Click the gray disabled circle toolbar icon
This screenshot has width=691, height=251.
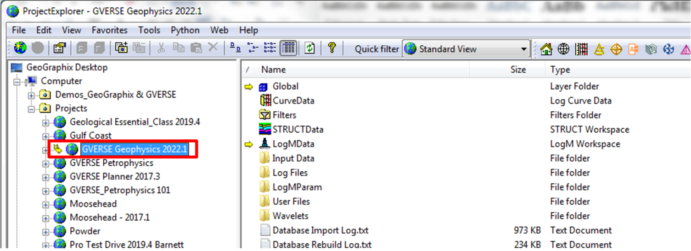(38, 48)
